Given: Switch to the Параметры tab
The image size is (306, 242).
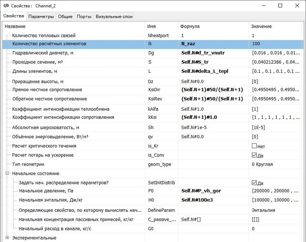Looking at the screenshot, I should pyautogui.click(x=41, y=16).
